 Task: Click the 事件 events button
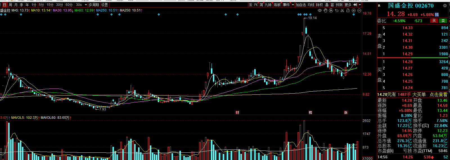tap(286, 5)
